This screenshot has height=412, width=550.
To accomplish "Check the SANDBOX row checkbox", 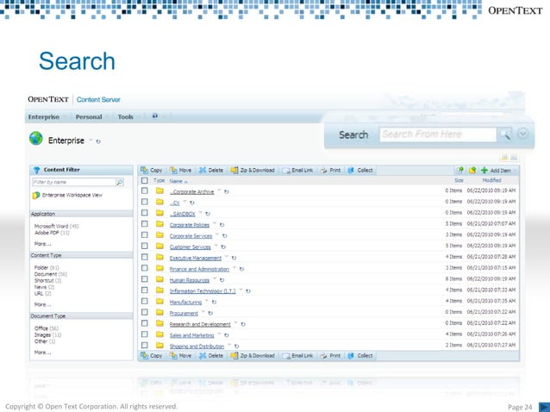I will click(145, 213).
